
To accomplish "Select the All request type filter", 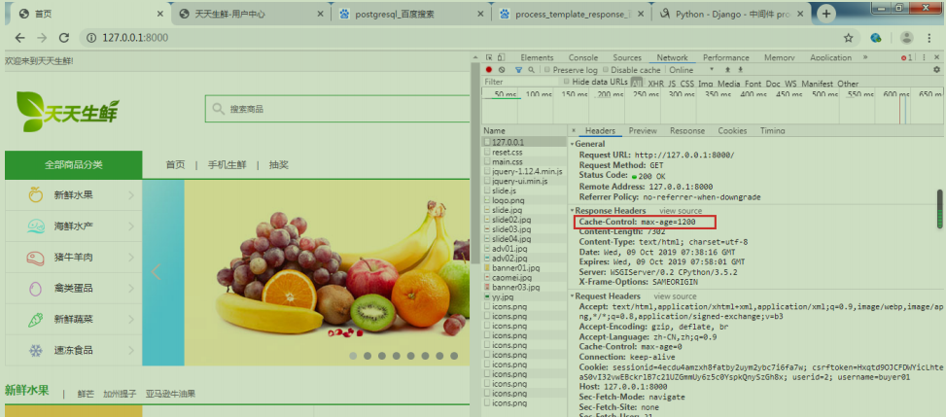I will pyautogui.click(x=637, y=83).
